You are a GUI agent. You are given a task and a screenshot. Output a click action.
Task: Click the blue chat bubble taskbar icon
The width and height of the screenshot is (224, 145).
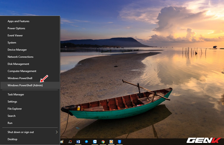94,142
